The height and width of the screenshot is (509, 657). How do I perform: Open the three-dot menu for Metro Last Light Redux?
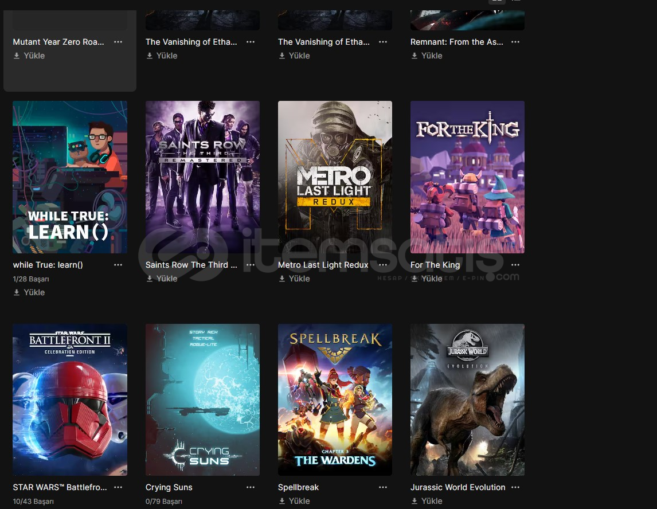[x=383, y=265]
